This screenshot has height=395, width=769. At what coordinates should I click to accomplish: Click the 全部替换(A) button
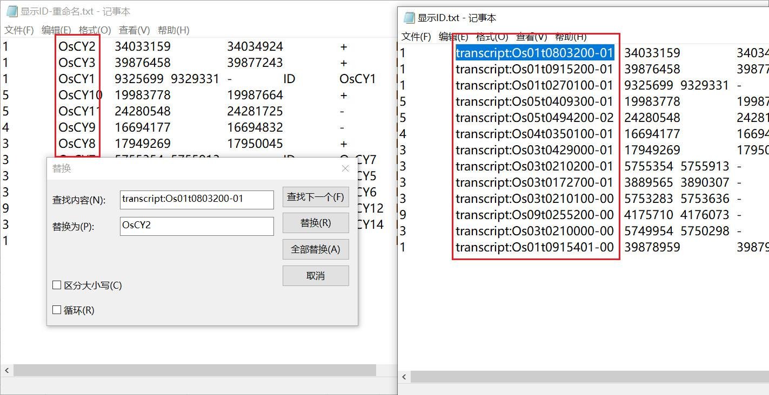[316, 249]
